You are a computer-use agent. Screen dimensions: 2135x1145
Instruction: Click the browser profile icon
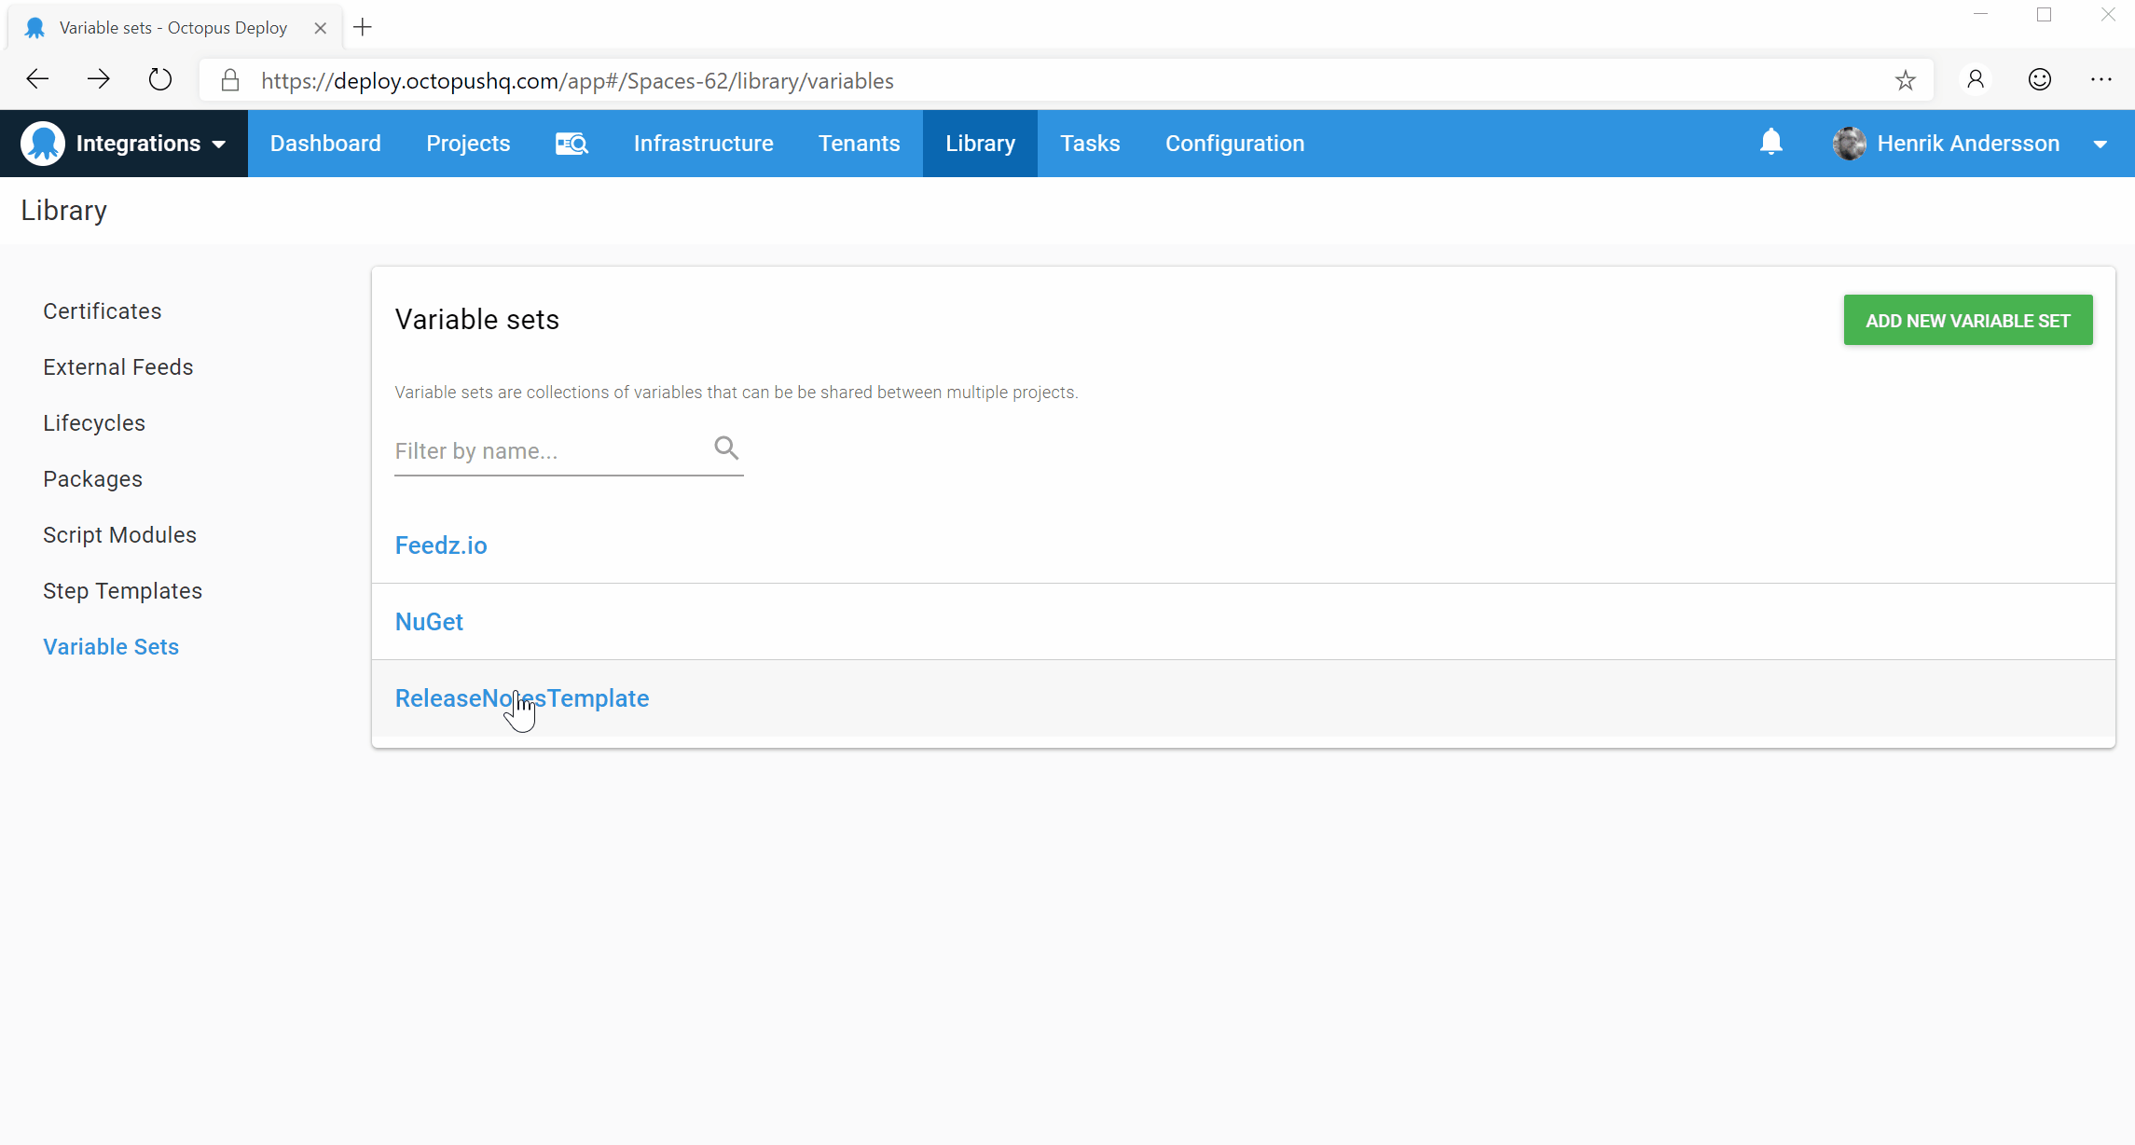(1976, 79)
